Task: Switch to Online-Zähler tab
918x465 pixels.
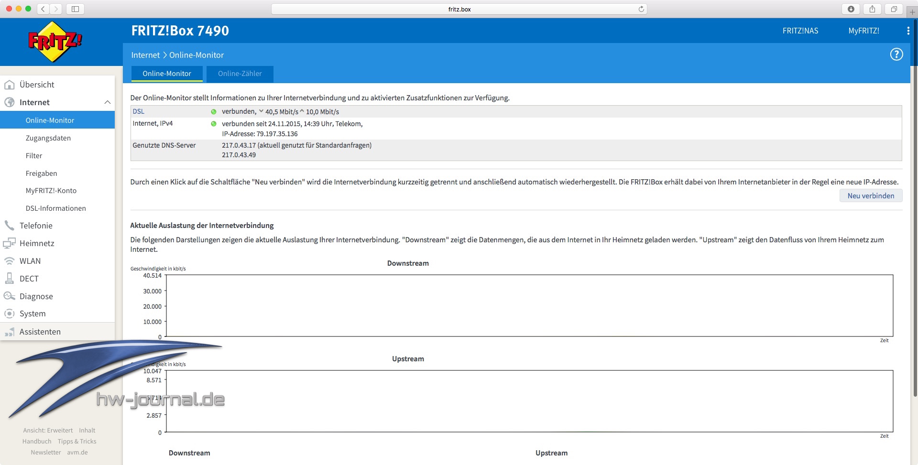Action: 240,74
